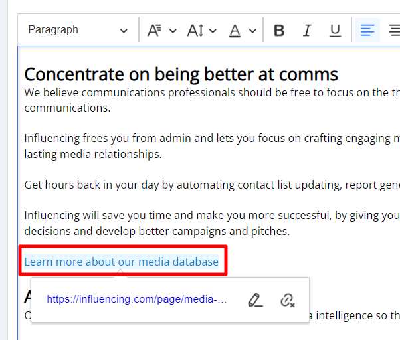Image resolution: width=400 pixels, height=340 pixels.
Task: Click the font color icon
Action: pyautogui.click(x=235, y=31)
